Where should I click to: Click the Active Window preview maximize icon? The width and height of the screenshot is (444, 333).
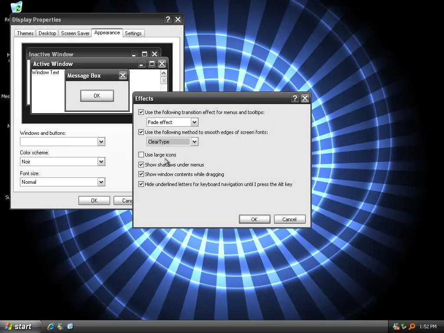click(152, 64)
